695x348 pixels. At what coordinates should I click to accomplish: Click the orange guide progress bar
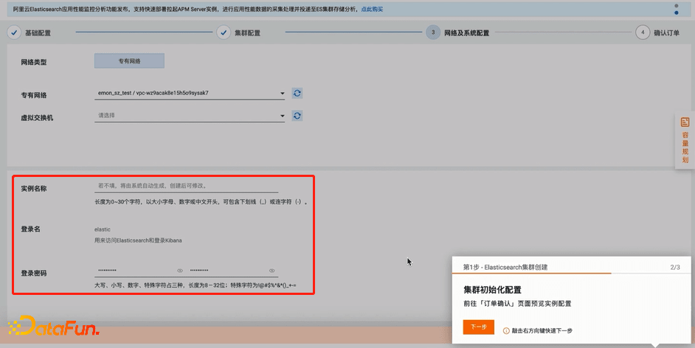(x=531, y=274)
